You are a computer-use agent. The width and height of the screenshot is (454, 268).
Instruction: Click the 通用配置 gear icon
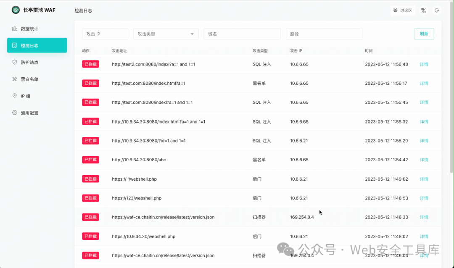[14, 112]
